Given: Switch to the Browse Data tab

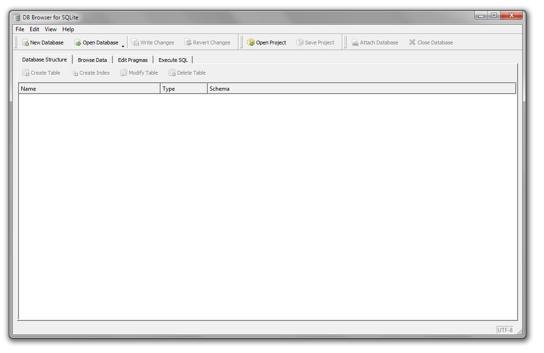Looking at the screenshot, I should [92, 60].
